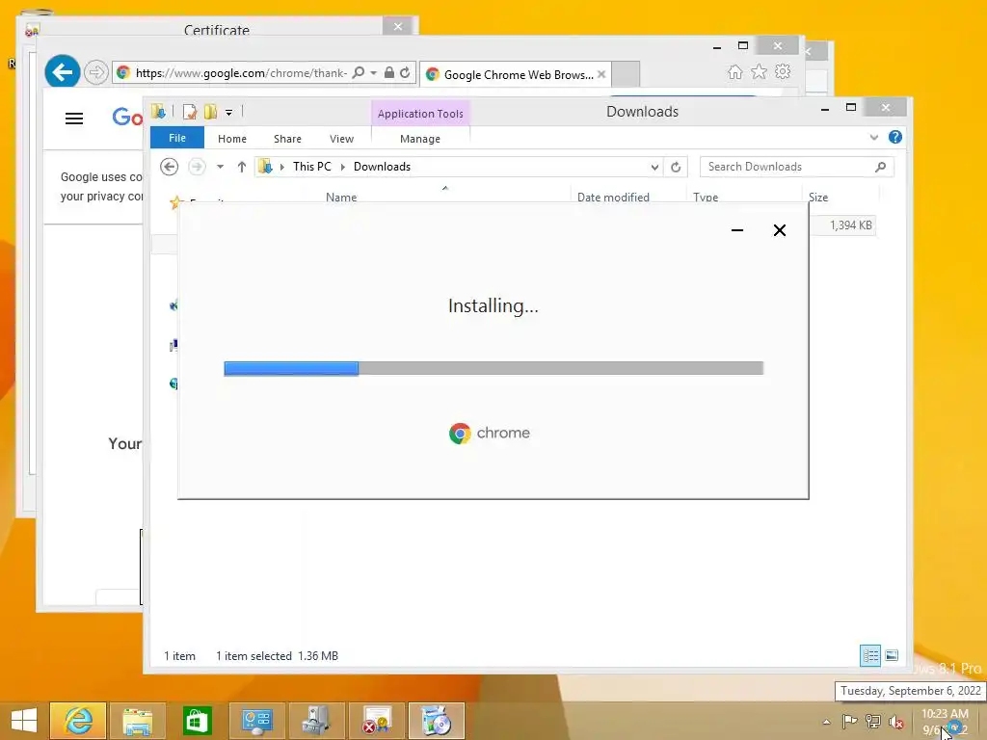Switch to details view in Explorer status bar

pyautogui.click(x=870, y=655)
